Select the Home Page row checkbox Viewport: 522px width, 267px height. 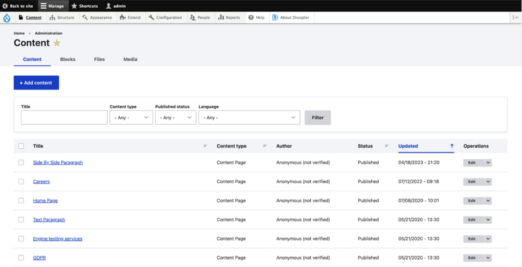tap(21, 201)
